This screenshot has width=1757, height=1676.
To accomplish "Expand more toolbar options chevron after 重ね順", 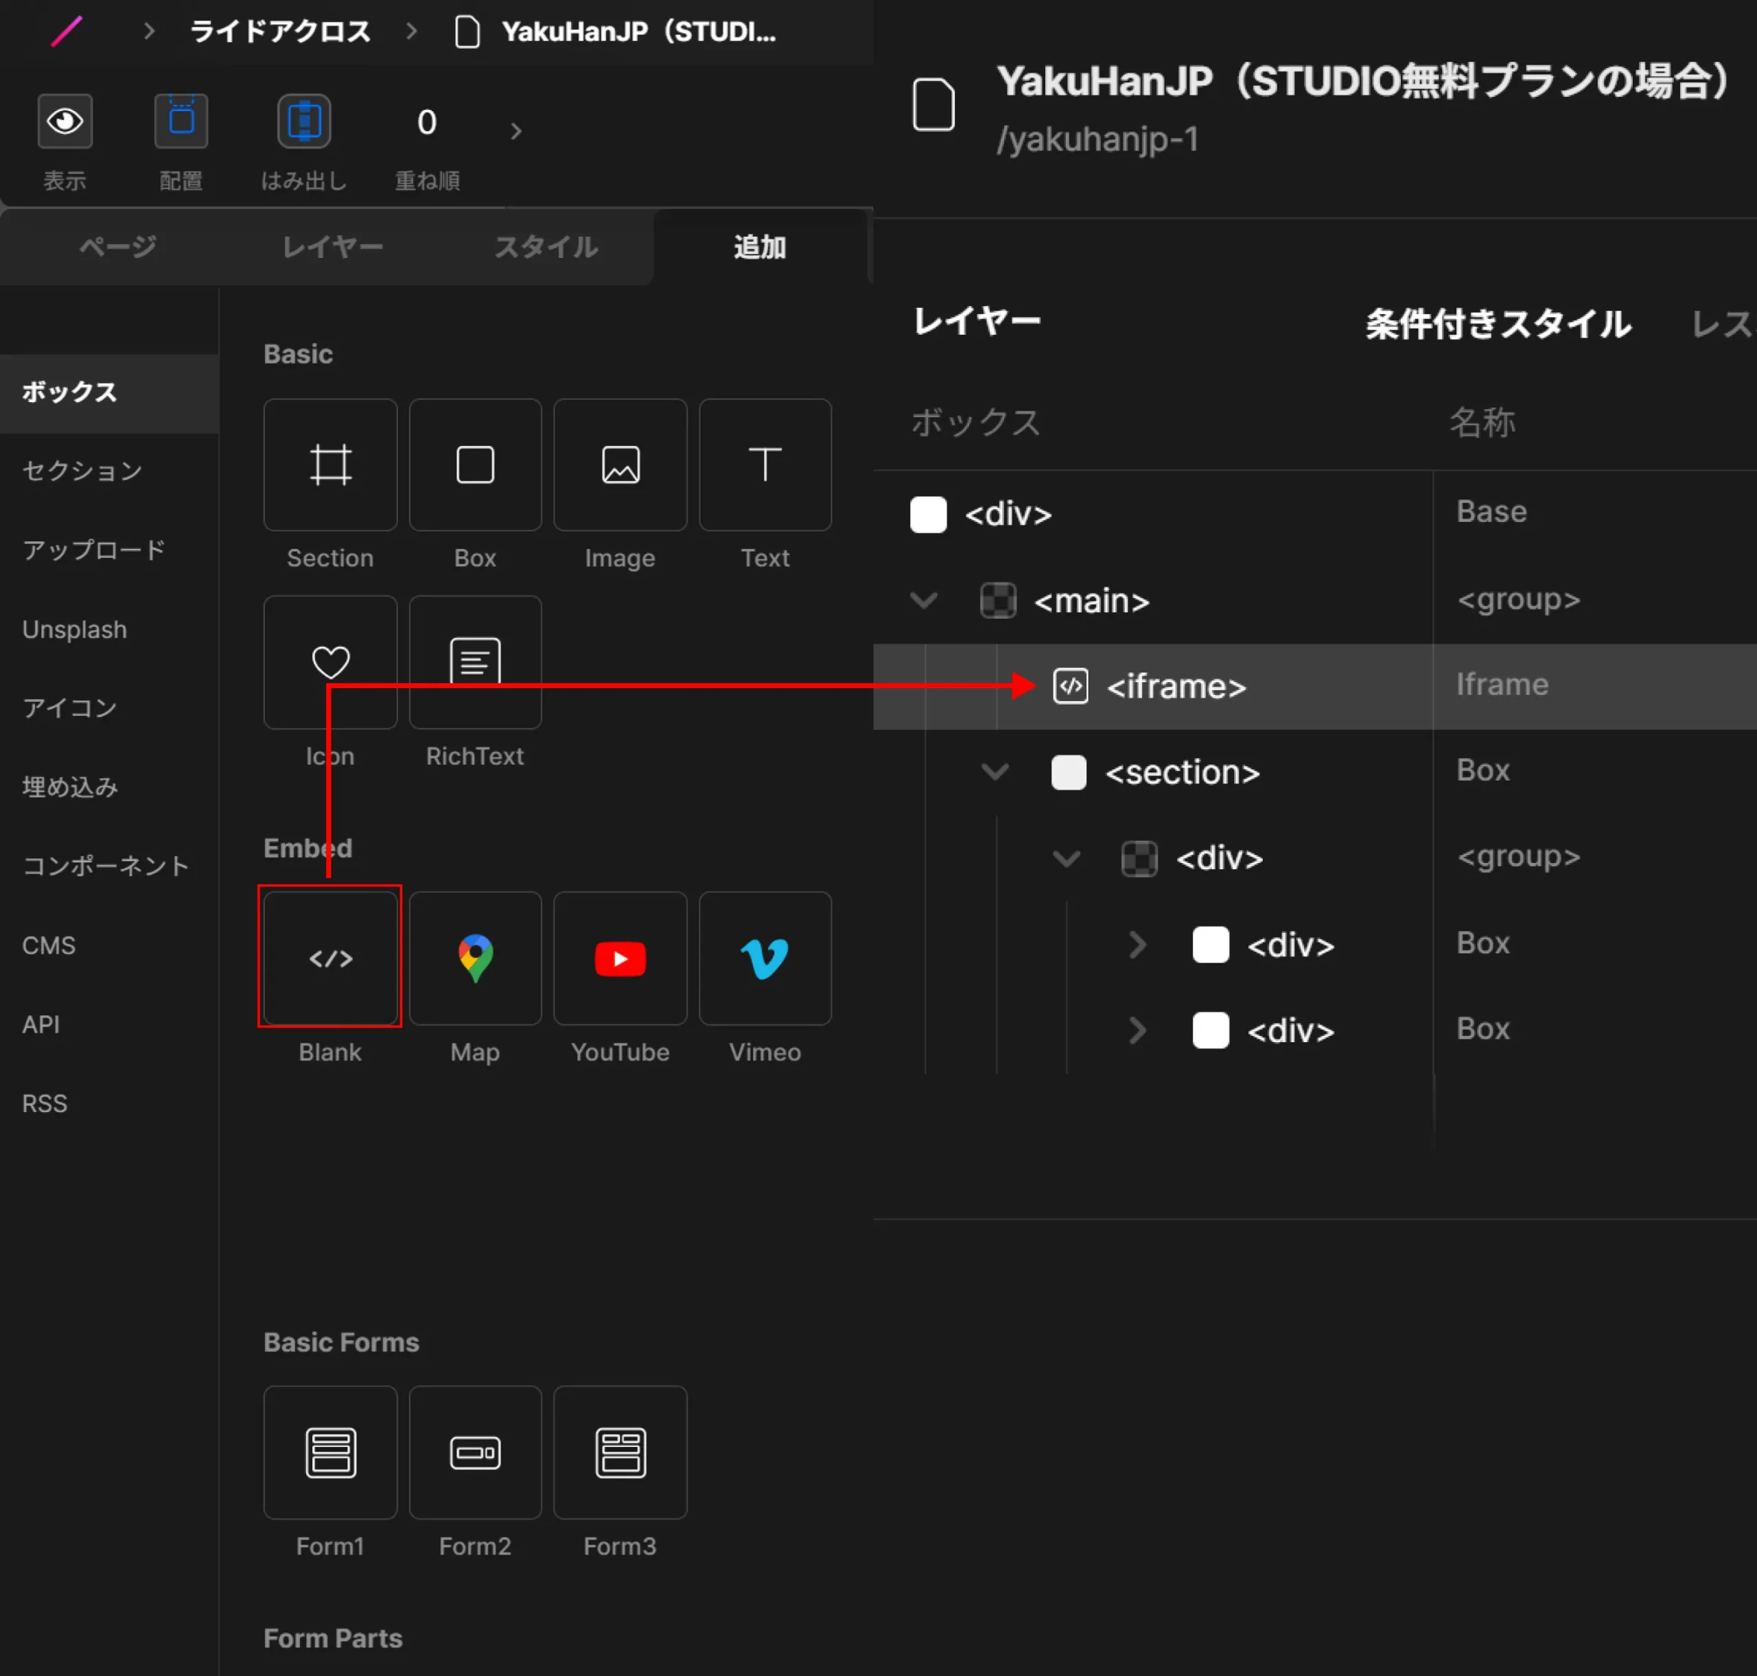I will click(x=515, y=131).
